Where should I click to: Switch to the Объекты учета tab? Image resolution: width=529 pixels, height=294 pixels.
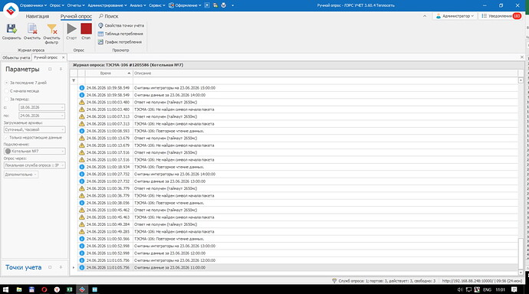16,57
